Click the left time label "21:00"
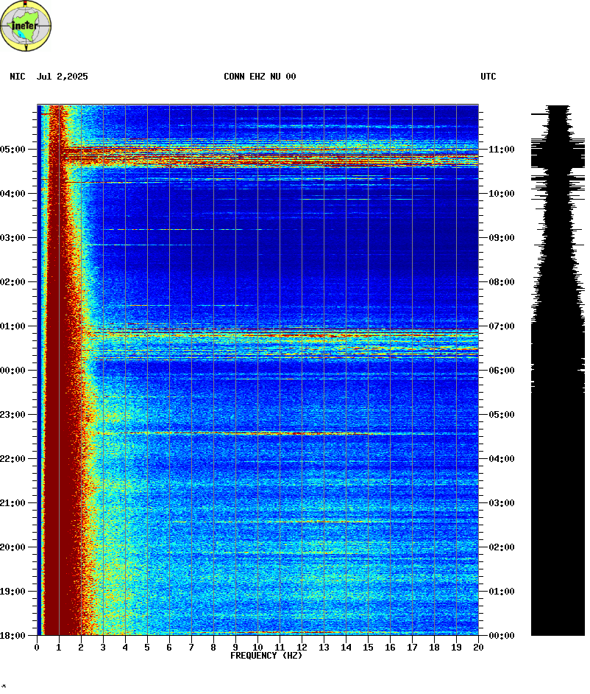The image size is (590, 694). click(13, 503)
